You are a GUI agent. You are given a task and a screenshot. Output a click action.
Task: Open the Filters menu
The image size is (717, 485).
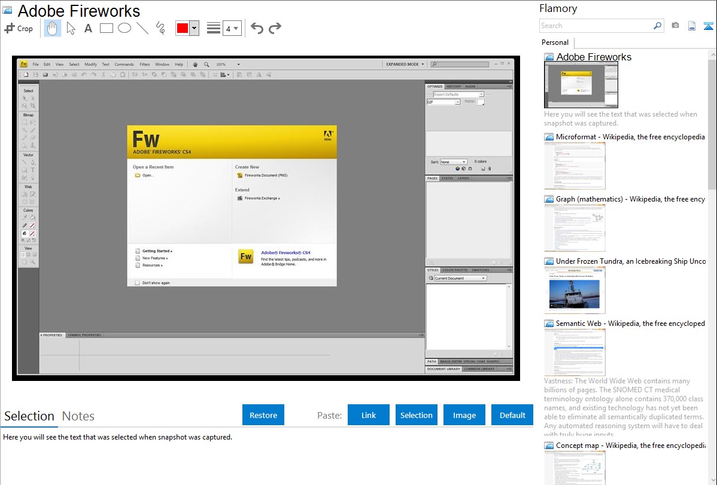pos(144,65)
